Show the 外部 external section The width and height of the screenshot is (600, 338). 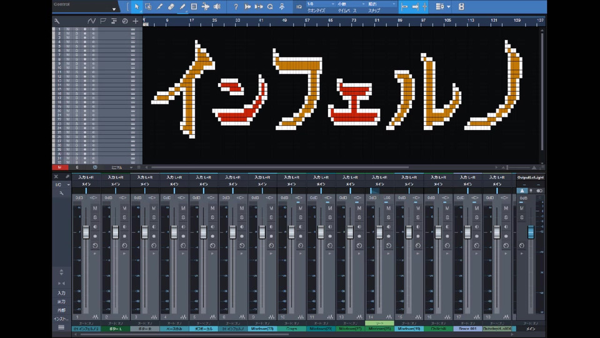click(61, 310)
